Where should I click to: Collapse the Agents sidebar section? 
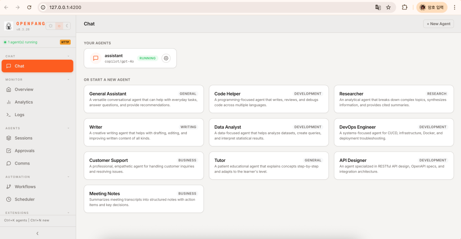[x=68, y=128]
